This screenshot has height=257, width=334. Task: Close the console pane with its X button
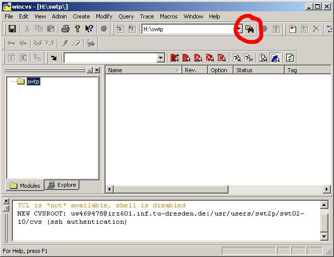click(x=6, y=201)
